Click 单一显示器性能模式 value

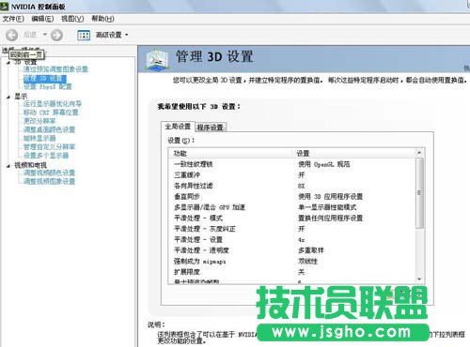(327, 207)
